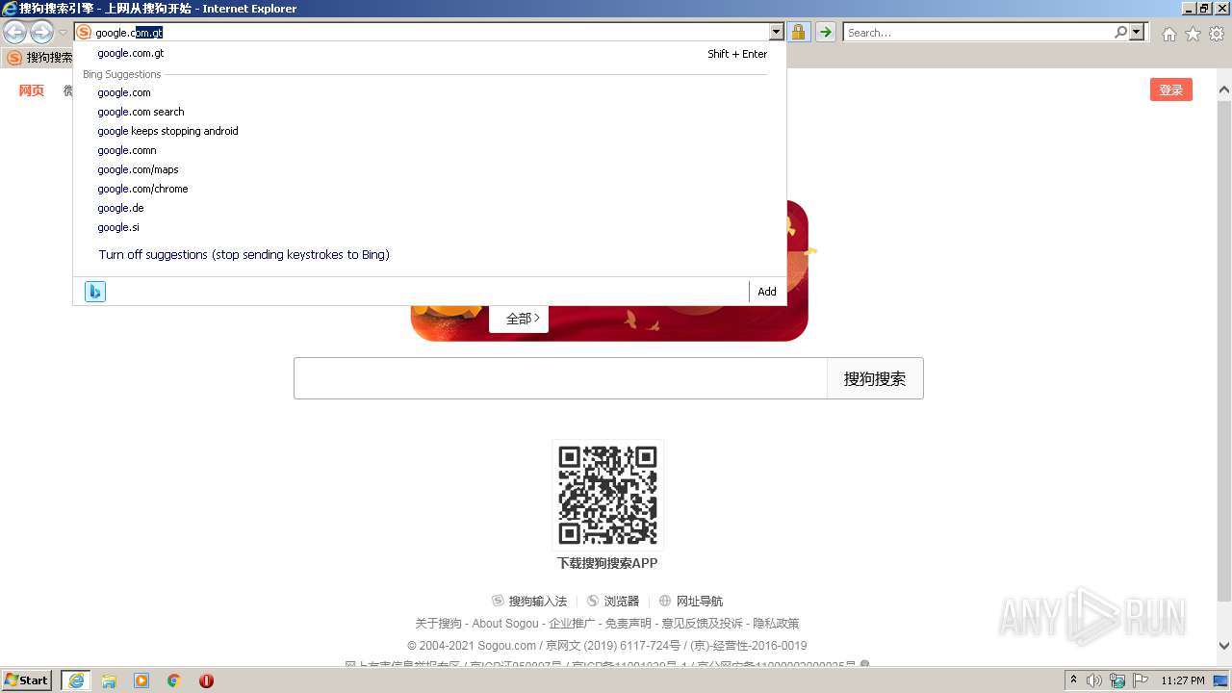Click the network tray icon
Screen dimensions: 1232x693
[1117, 680]
